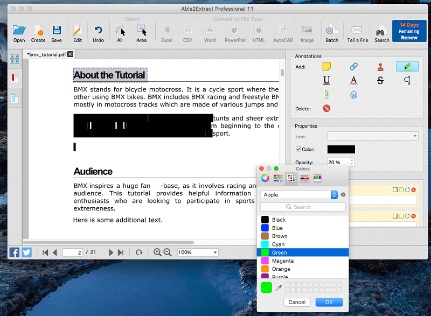
Task: Go to first page
Action: pos(45,252)
